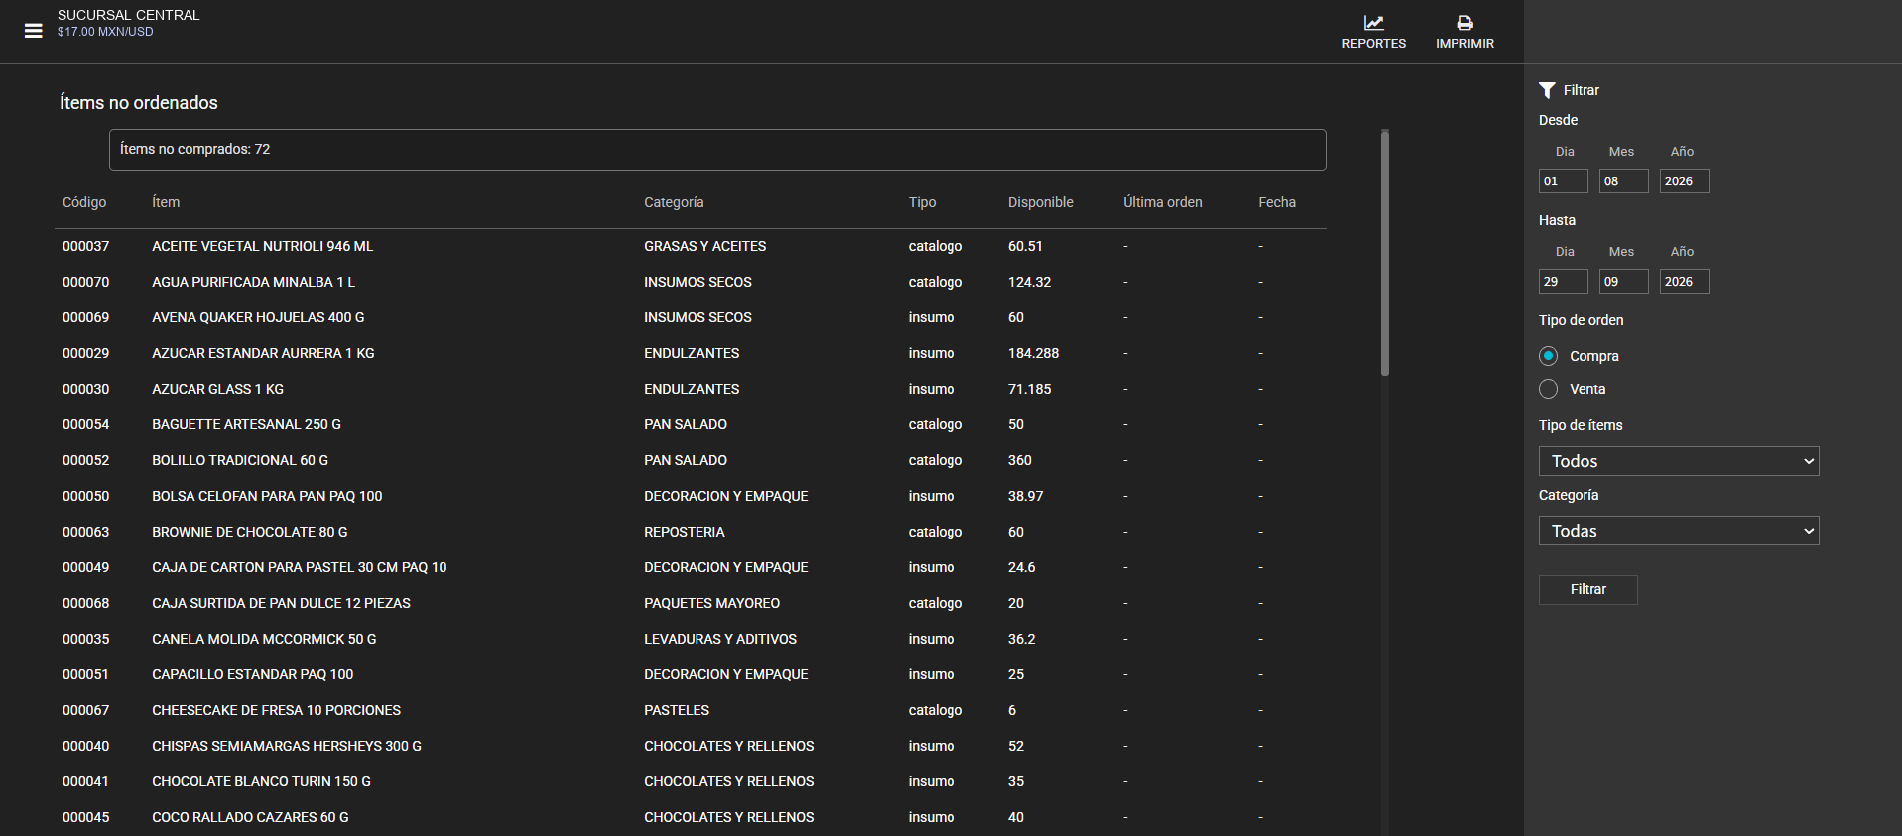Click the Desde Mes input field
The height and width of the screenshot is (836, 1902).
(1623, 181)
